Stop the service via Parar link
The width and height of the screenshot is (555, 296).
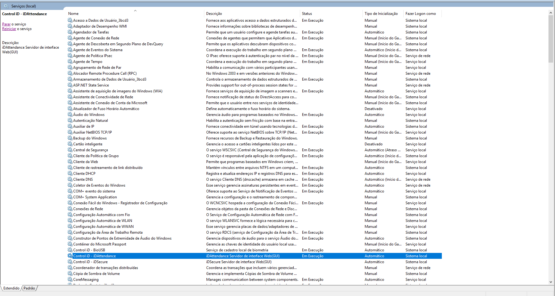pyautogui.click(x=6, y=24)
